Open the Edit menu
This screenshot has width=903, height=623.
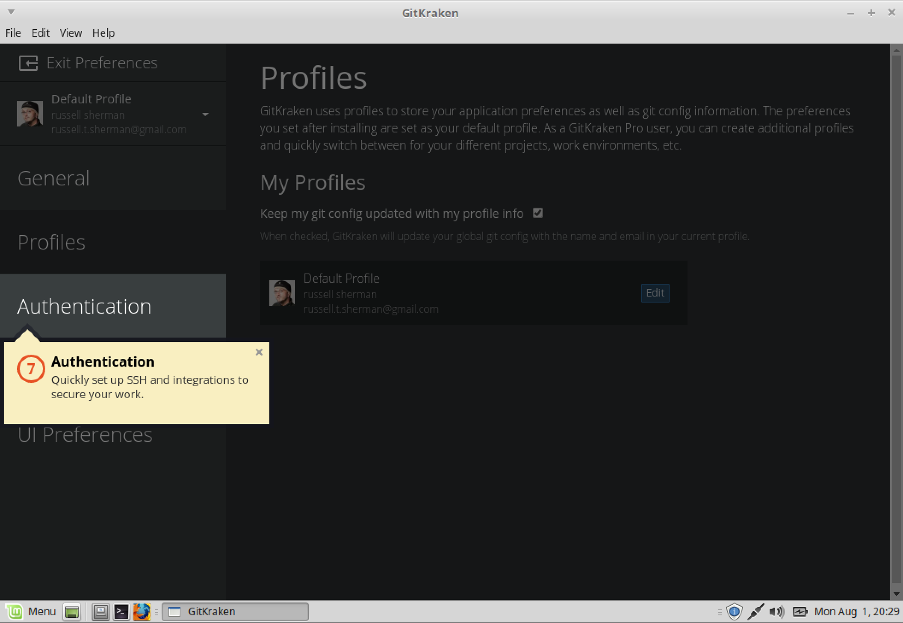pyautogui.click(x=41, y=33)
